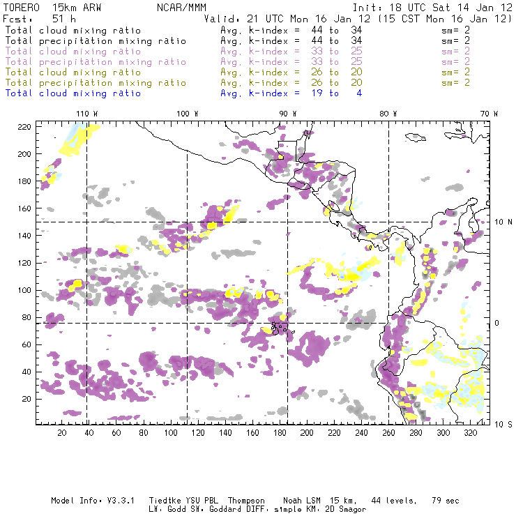Click the "10 N" latitude label

503,222
